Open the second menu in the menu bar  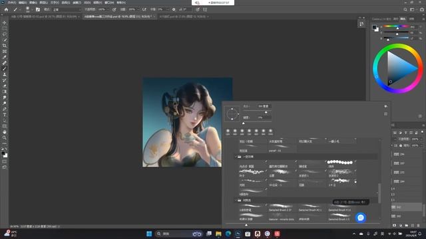[22, 3]
